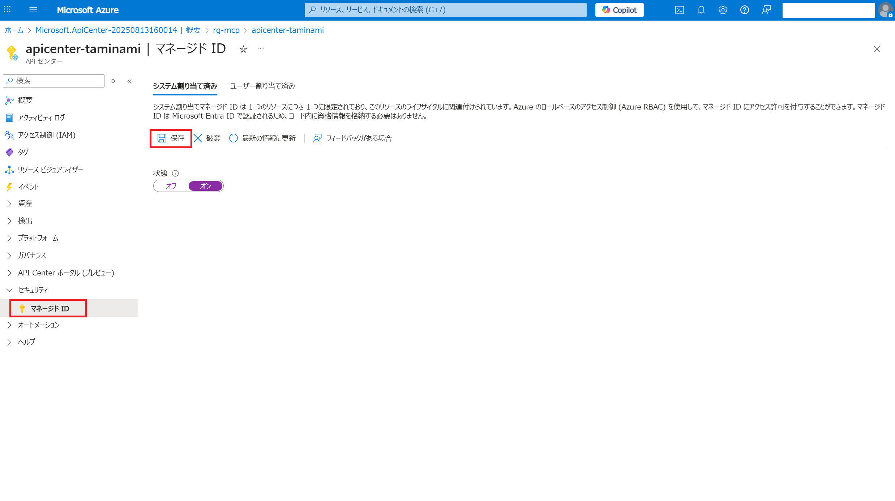Viewport: 895px width, 501px height.
Task: Show info tooltip next to 状態
Action: (x=175, y=173)
